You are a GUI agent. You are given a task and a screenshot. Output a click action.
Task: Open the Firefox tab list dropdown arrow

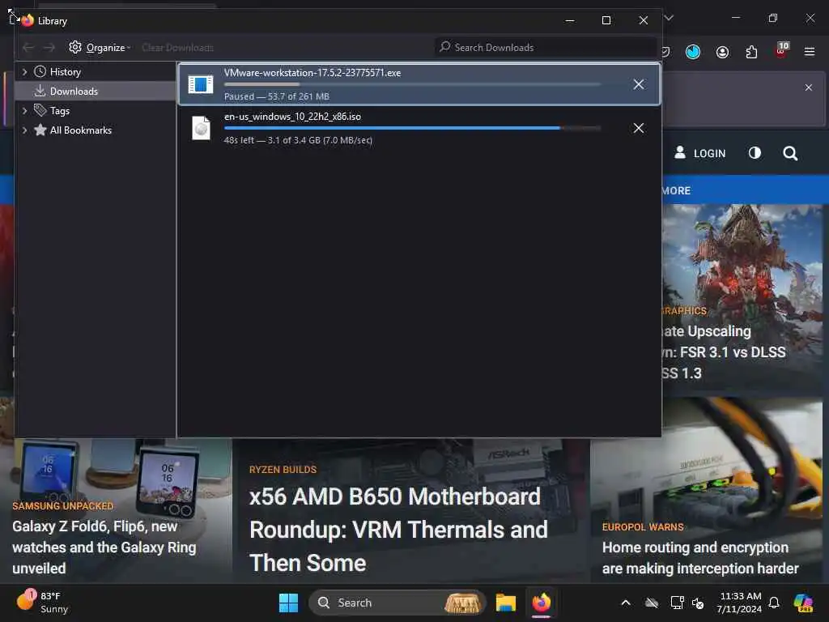(669, 18)
